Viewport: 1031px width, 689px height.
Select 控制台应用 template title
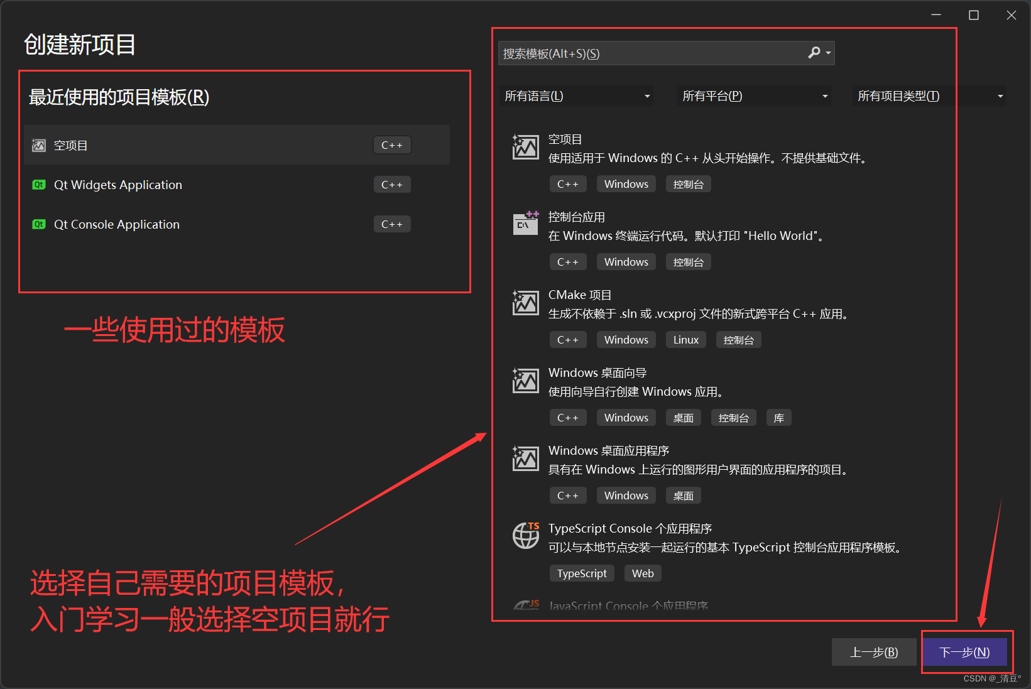pos(577,217)
